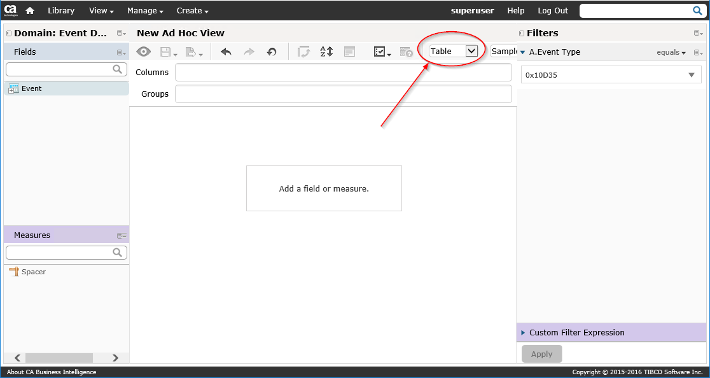Click the Save icon in toolbar
The width and height of the screenshot is (710, 378).
click(x=166, y=52)
